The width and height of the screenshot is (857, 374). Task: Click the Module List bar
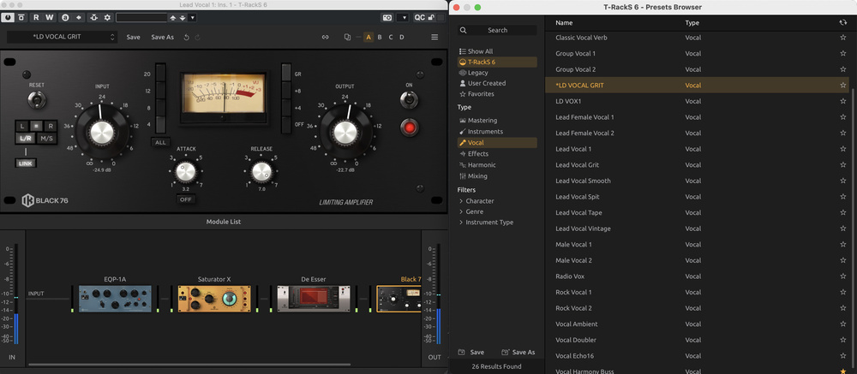(224, 222)
